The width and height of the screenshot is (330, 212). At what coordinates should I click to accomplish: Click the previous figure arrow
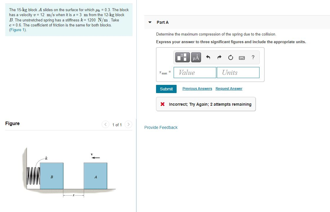(x=105, y=124)
